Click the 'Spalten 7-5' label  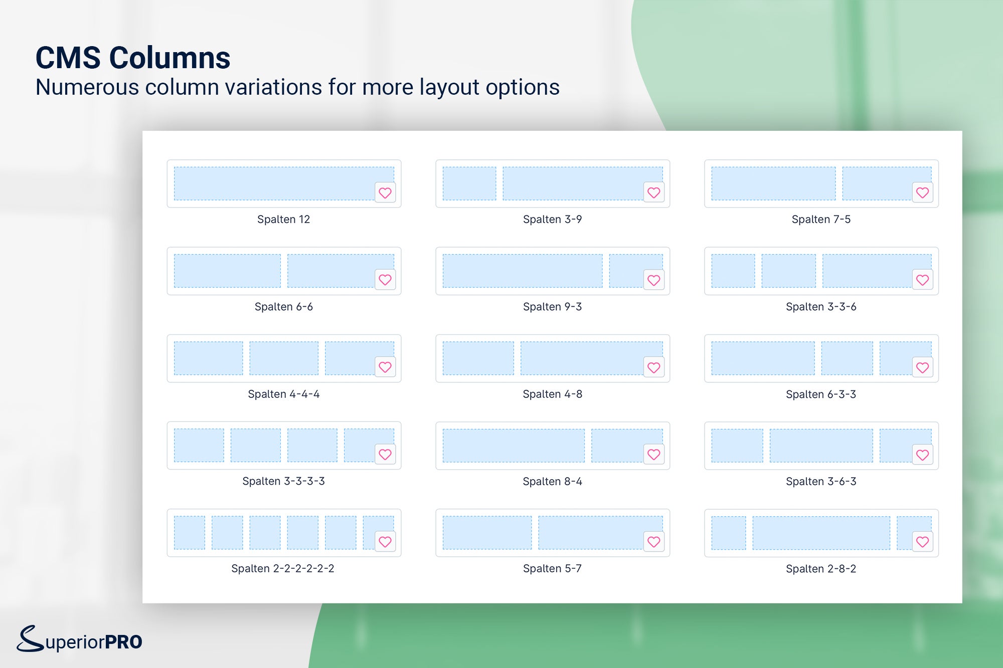(x=821, y=219)
